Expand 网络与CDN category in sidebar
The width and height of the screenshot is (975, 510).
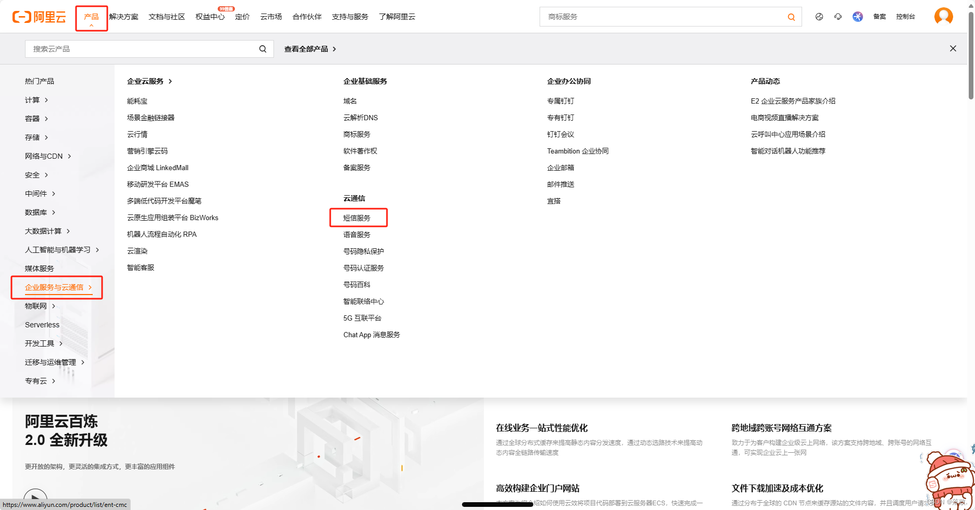point(48,156)
